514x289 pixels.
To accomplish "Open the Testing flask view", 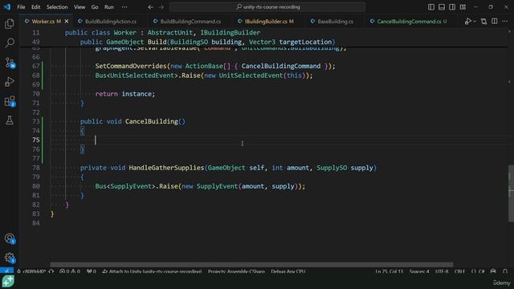I will 10,120.
